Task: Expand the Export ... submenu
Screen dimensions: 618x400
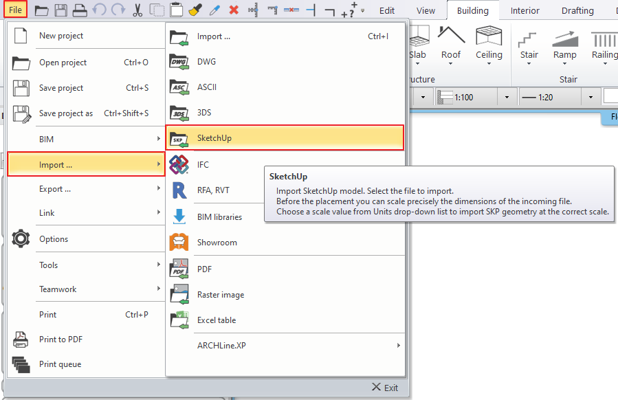Action: pos(86,189)
